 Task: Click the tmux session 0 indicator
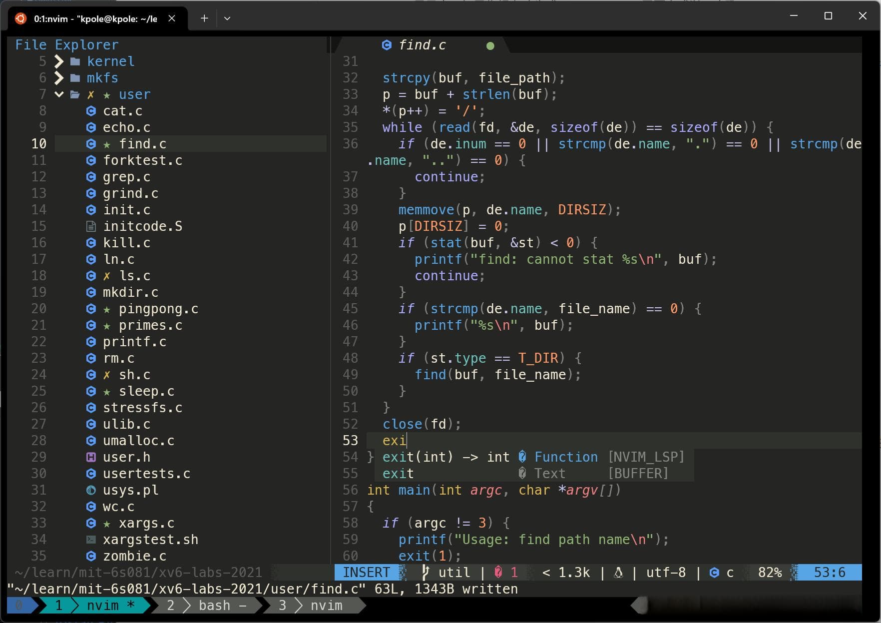point(19,606)
